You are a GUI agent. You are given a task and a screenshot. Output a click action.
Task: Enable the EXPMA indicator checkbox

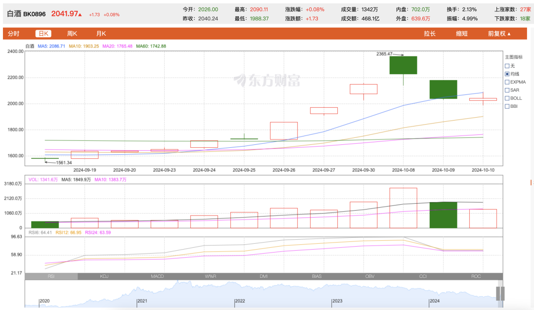click(x=507, y=82)
